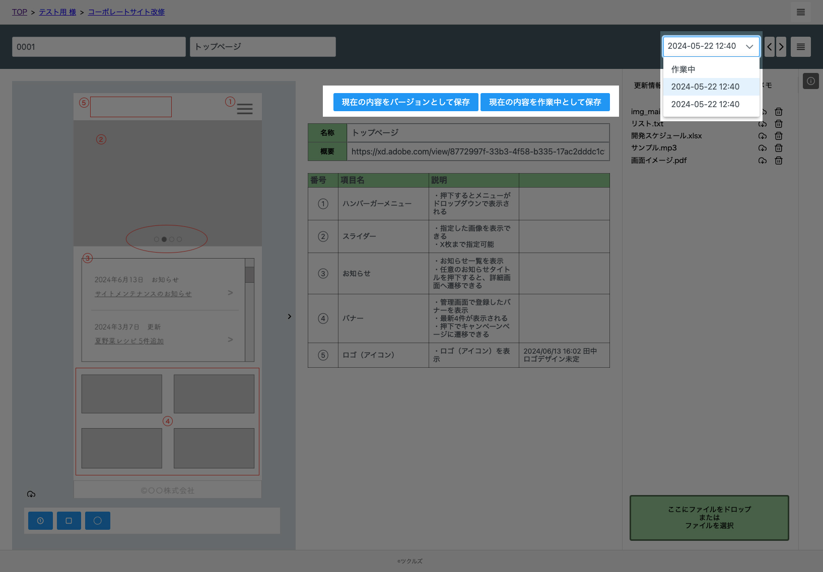
Task: Download 開発スケジュール.xlsx using cloud icon
Action: [763, 136]
